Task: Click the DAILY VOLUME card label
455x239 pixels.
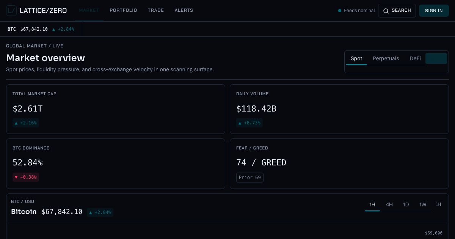Action: [x=253, y=94]
